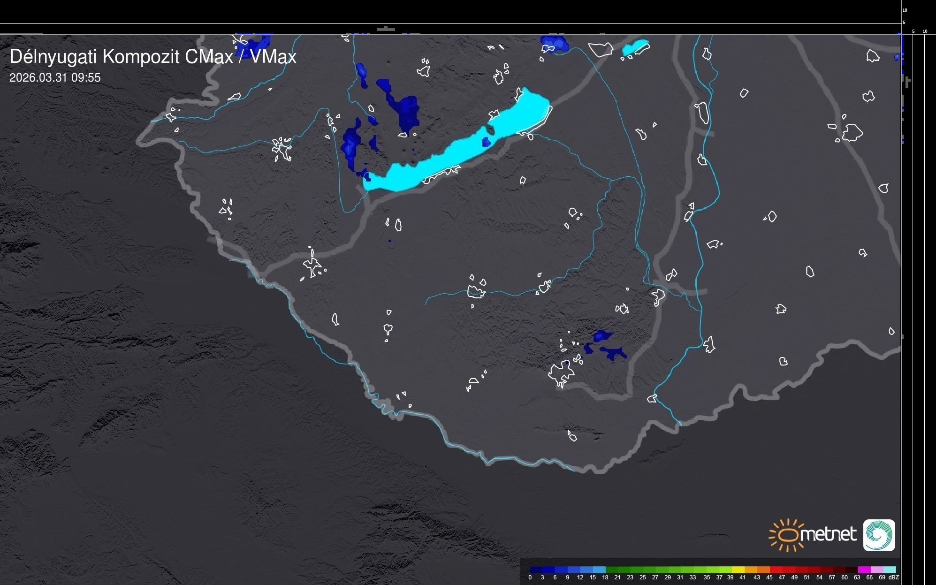This screenshot has height=585, width=936.
Task: Click the 2026.03.31 09:55 timestamp
Action: [55, 78]
